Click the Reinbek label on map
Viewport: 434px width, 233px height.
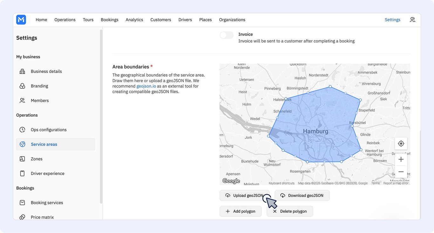pyautogui.click(x=373, y=143)
